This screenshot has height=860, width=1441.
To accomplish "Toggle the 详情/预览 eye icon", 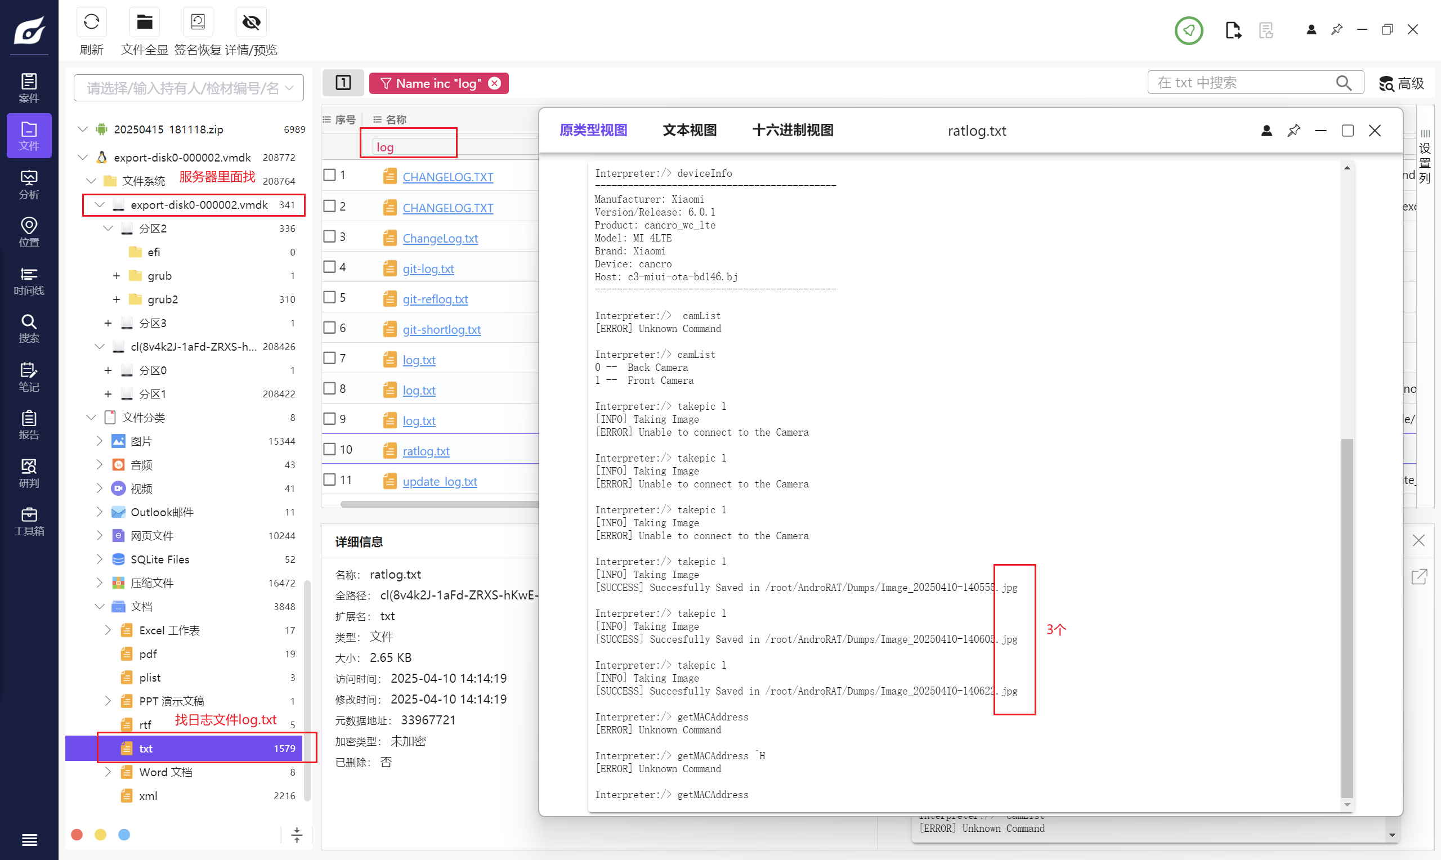I will (x=251, y=23).
